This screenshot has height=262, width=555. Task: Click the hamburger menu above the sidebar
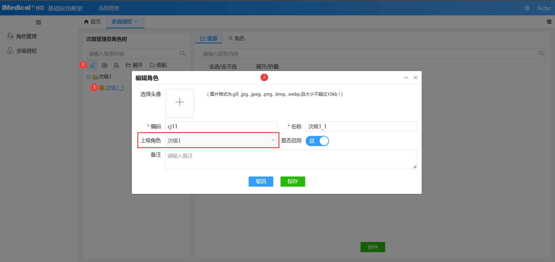point(38,22)
